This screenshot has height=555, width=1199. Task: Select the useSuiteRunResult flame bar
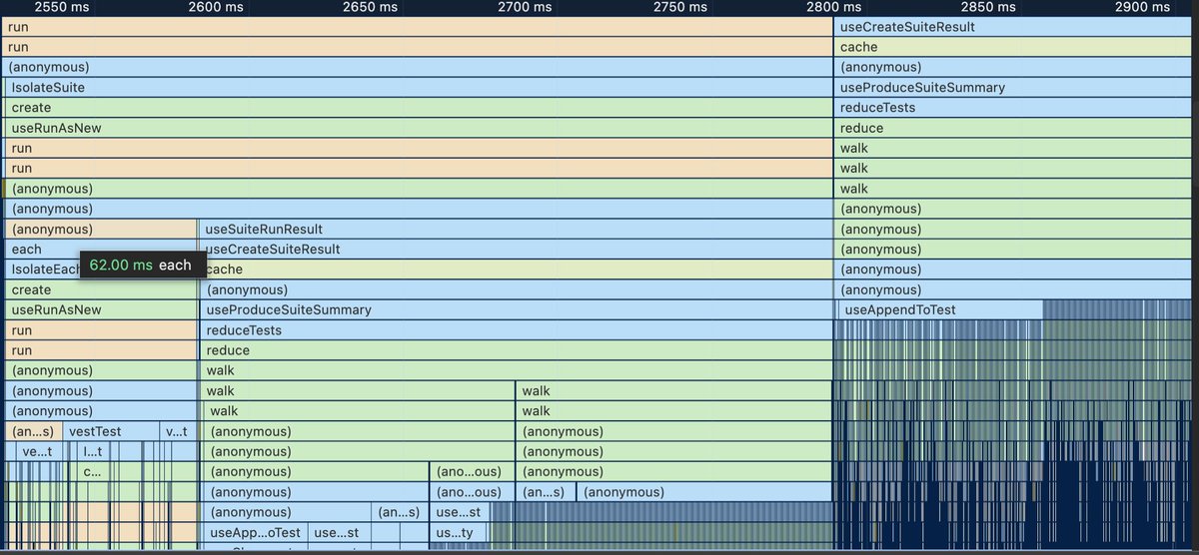[x=516, y=229]
